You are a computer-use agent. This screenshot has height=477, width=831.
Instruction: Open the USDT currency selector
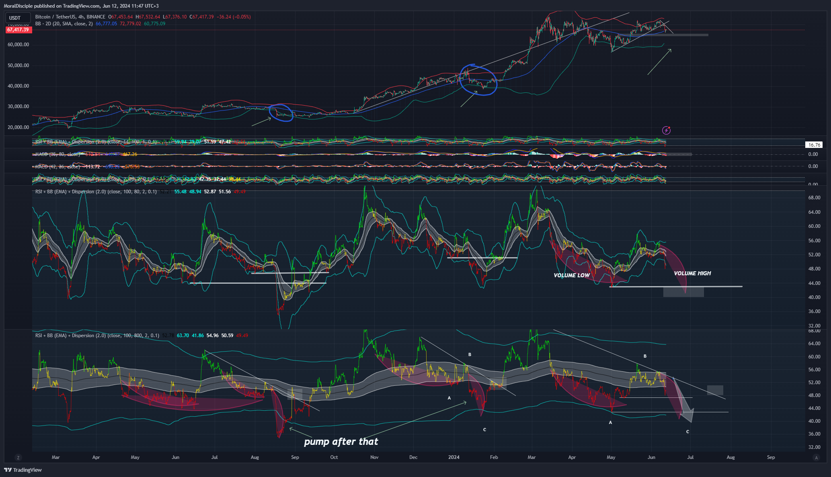(18, 18)
